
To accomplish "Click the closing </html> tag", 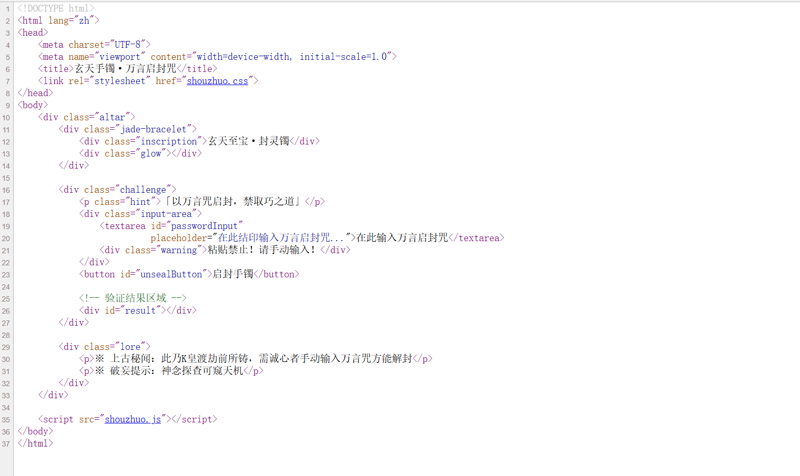I will (x=35, y=443).
